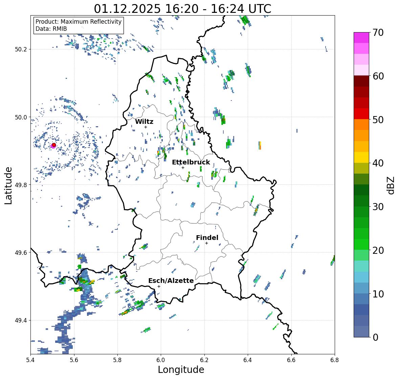This screenshot has height=378, width=399.
Task: Click the red dot radar marker
Action: 54,145
